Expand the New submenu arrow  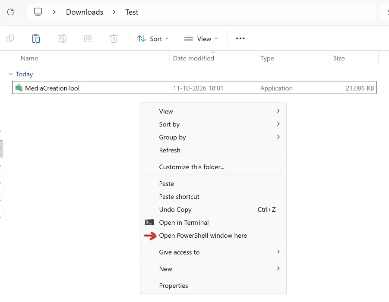[x=278, y=268]
